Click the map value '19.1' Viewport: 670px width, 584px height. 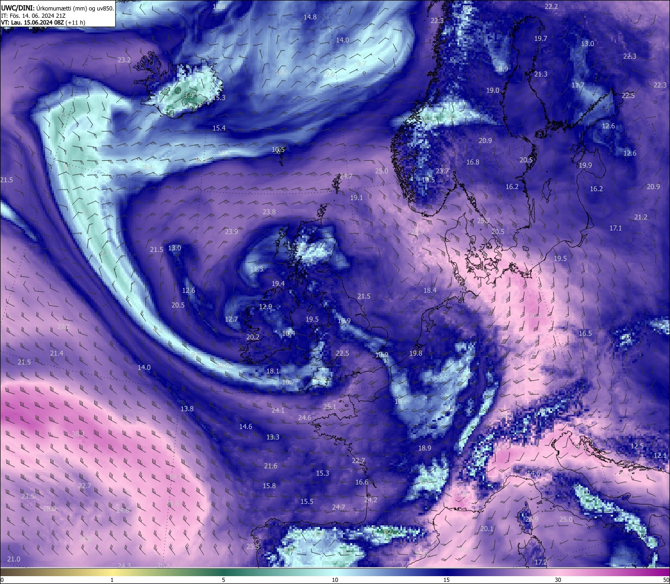click(x=356, y=198)
